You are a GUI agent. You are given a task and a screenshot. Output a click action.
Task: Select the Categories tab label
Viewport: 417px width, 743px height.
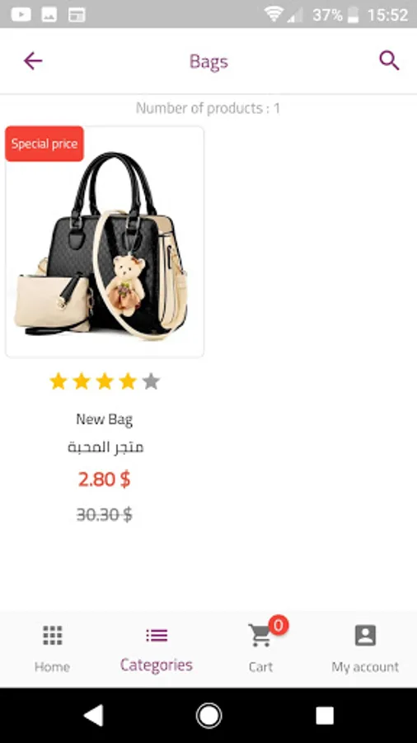[x=157, y=665]
